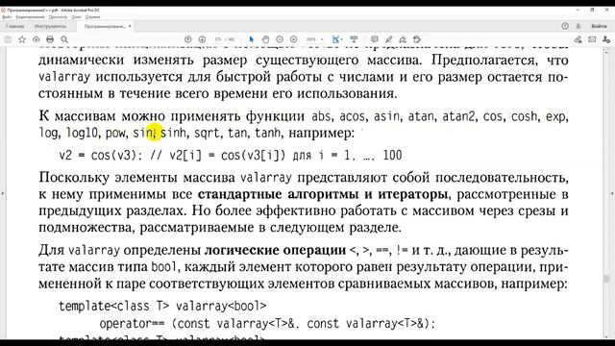
Task: Click the word 'atan2' in function list
Action: (458, 116)
